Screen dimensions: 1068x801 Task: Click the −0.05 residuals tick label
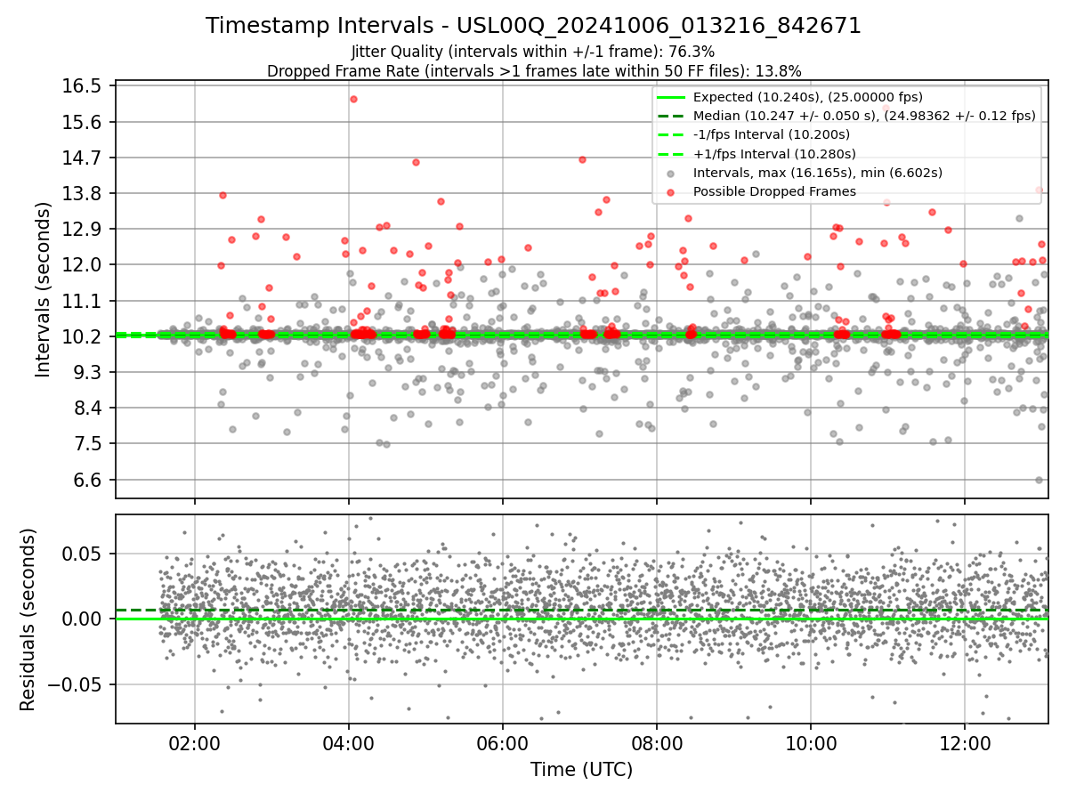[75, 684]
